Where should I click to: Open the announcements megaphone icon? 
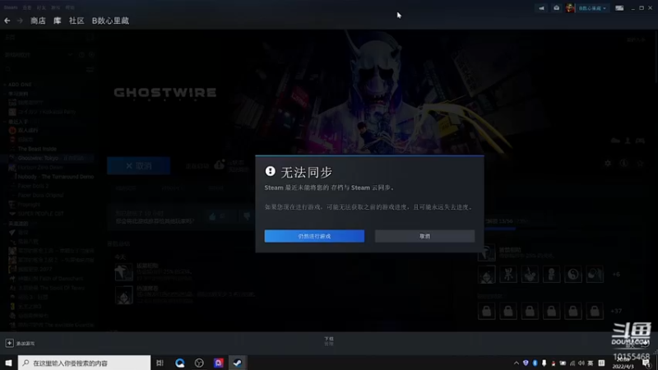[541, 8]
